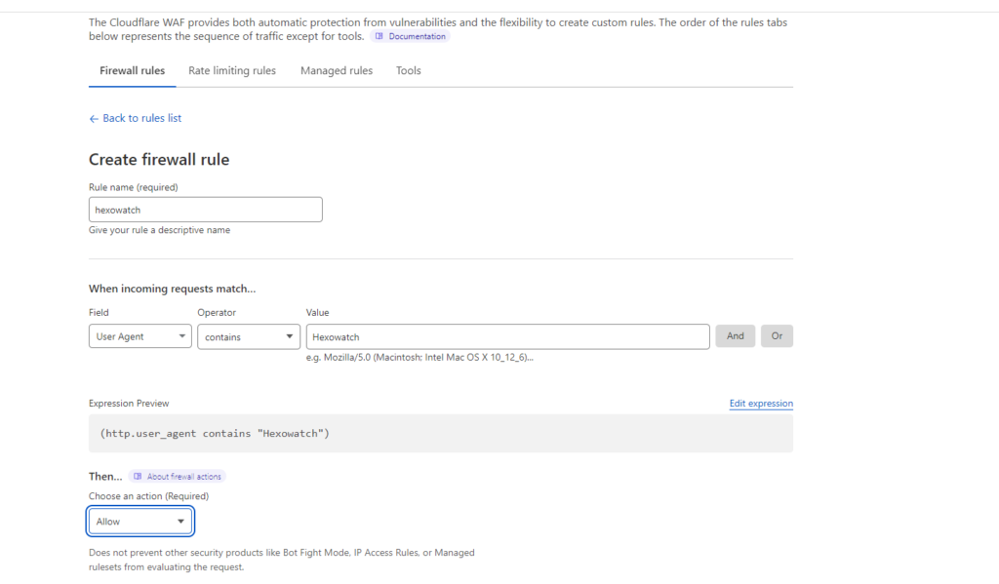Click the Mozilla/5.0 example hint text
The width and height of the screenshot is (999, 584).
pos(420,357)
